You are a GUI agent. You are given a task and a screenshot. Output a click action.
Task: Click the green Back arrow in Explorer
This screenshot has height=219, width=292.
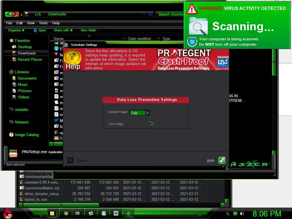coord(8,14)
